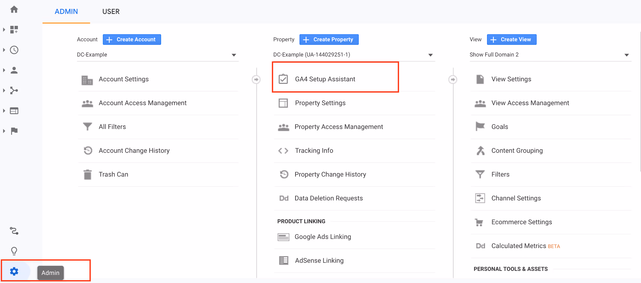Viewport: 641px width, 283px height.
Task: Open the Customization dashboard icon
Action: [x=14, y=30]
